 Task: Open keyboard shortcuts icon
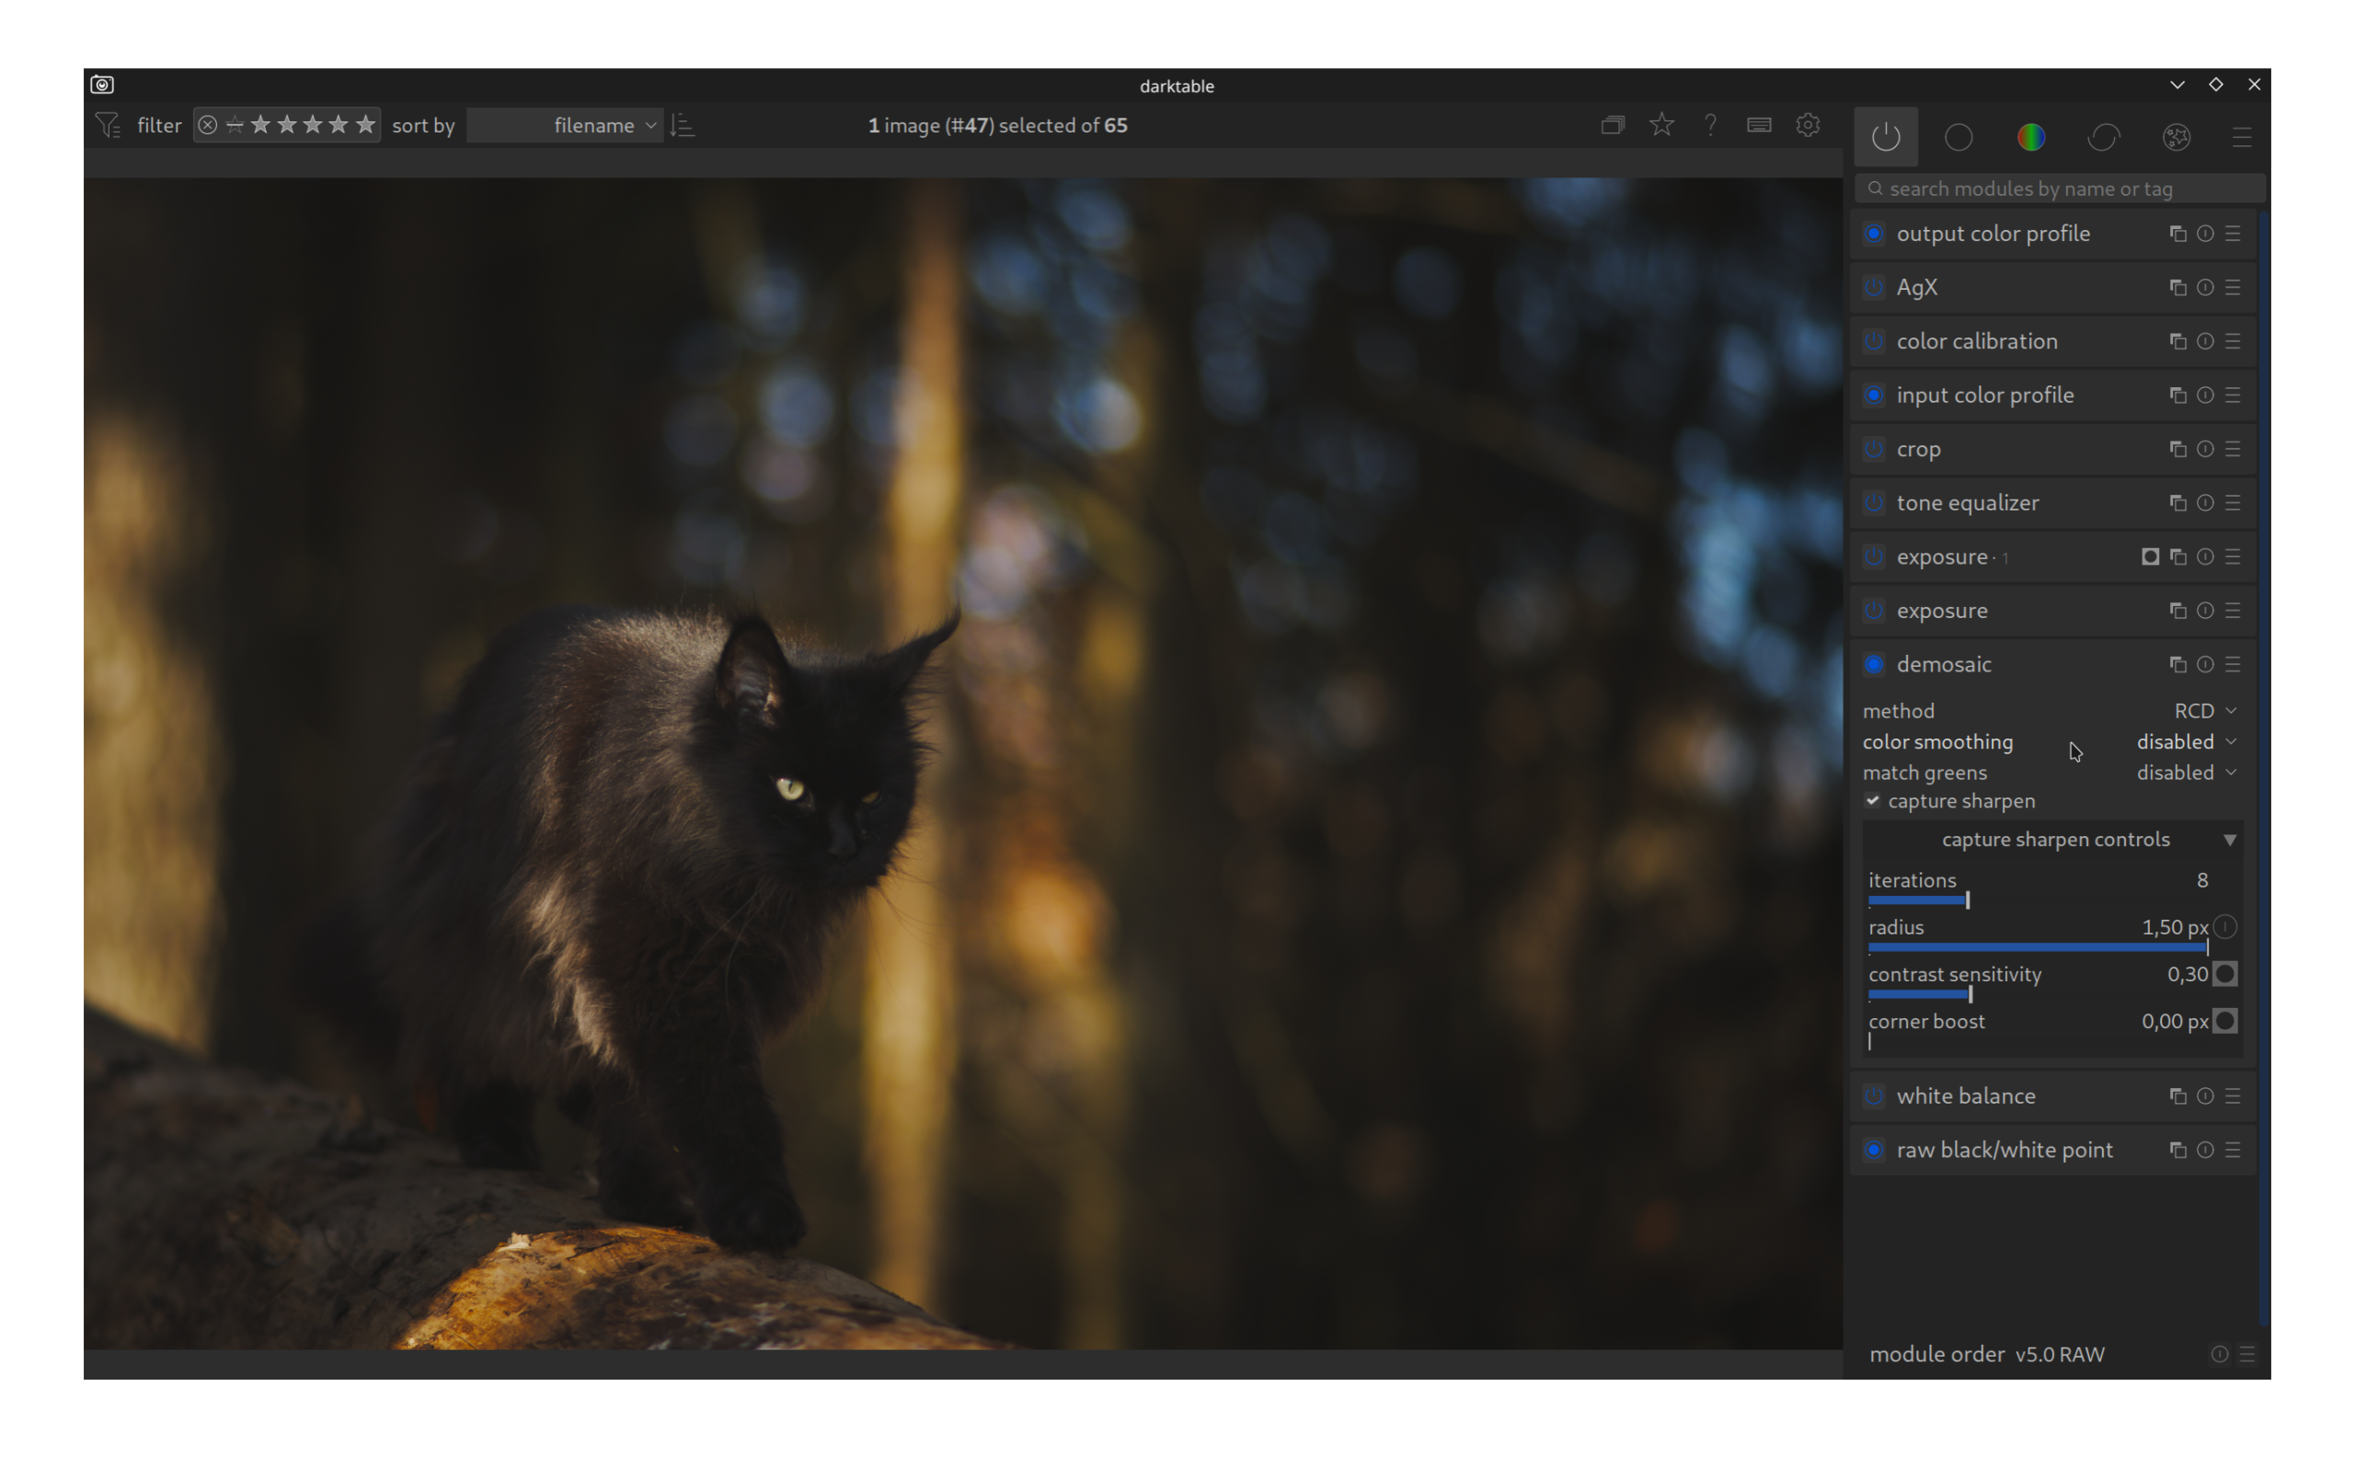point(1759,125)
